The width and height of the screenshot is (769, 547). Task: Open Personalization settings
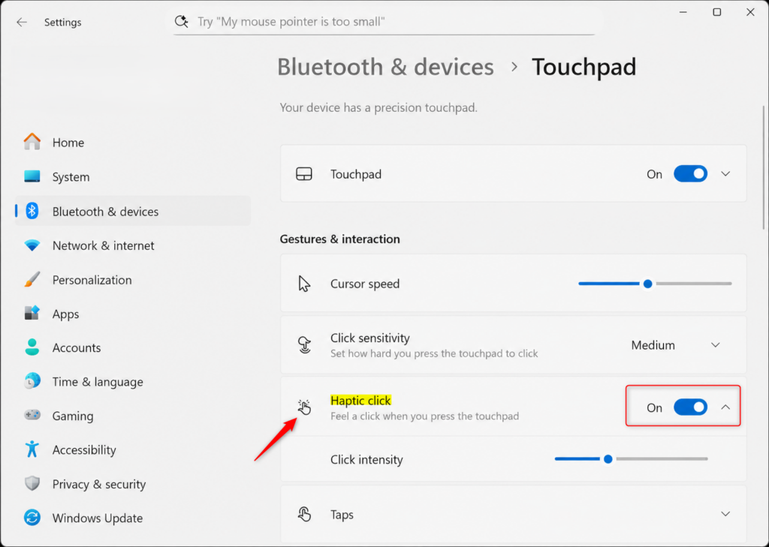coord(132,279)
